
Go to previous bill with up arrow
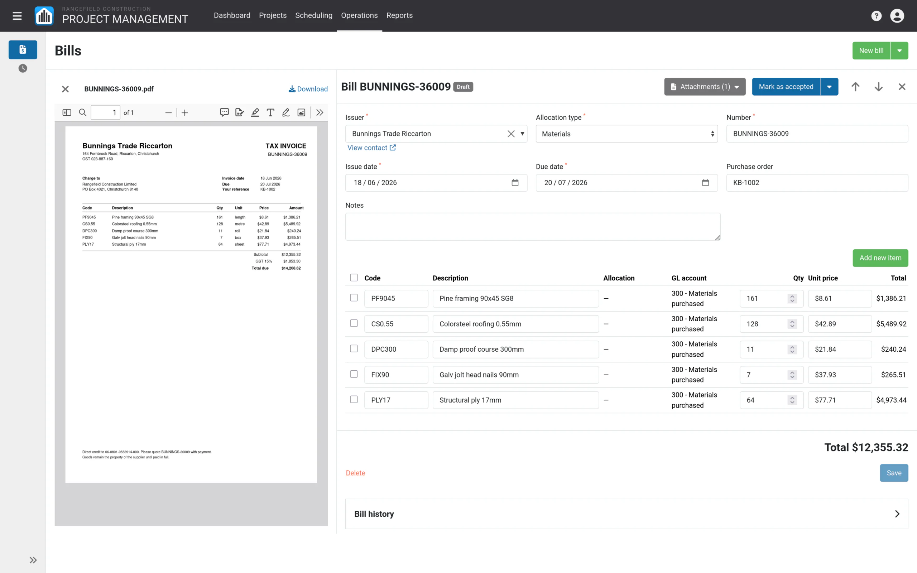(855, 87)
